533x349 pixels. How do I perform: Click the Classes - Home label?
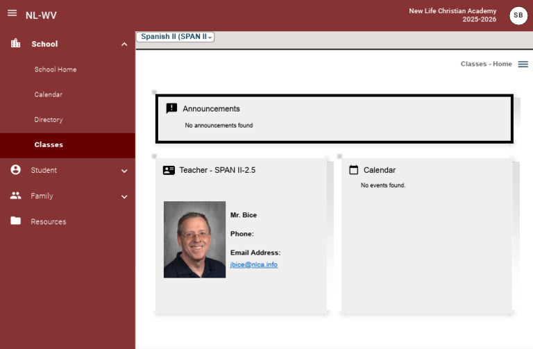point(486,64)
